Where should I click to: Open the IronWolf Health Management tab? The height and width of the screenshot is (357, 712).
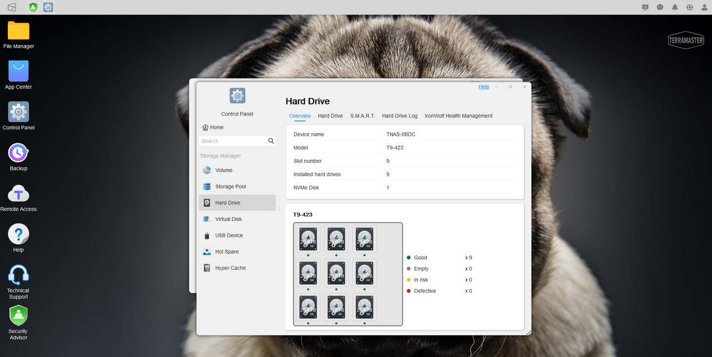click(458, 116)
